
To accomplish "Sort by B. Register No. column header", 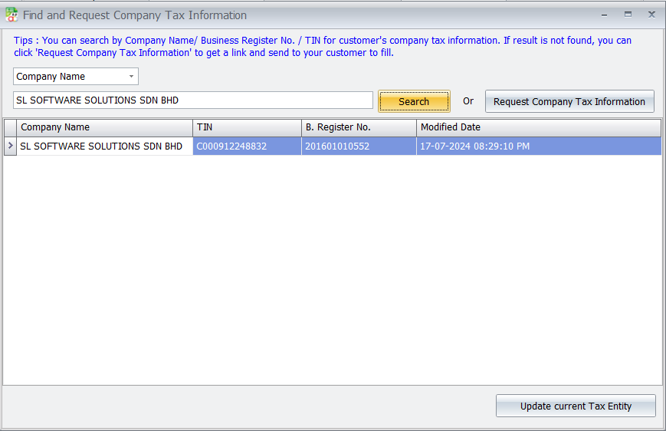I will tap(359, 127).
